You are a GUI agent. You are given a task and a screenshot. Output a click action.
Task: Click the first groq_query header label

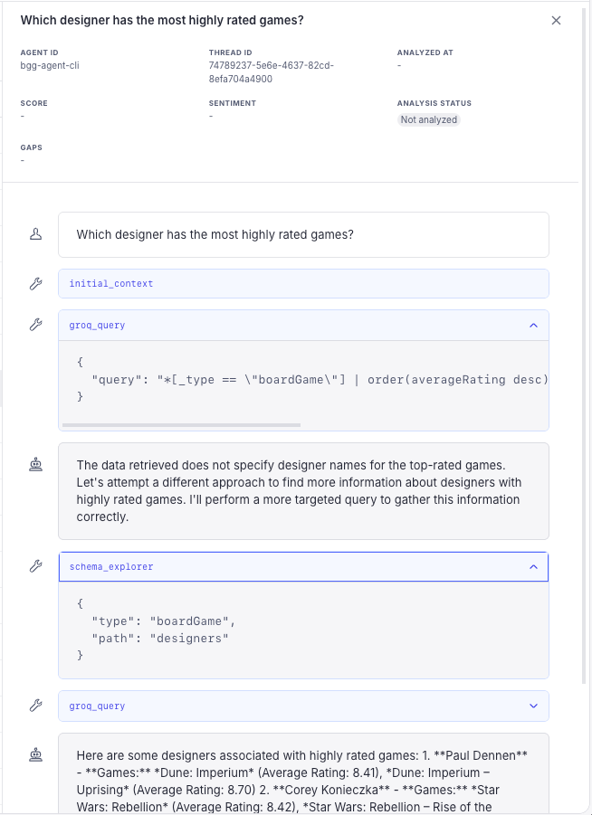click(97, 326)
